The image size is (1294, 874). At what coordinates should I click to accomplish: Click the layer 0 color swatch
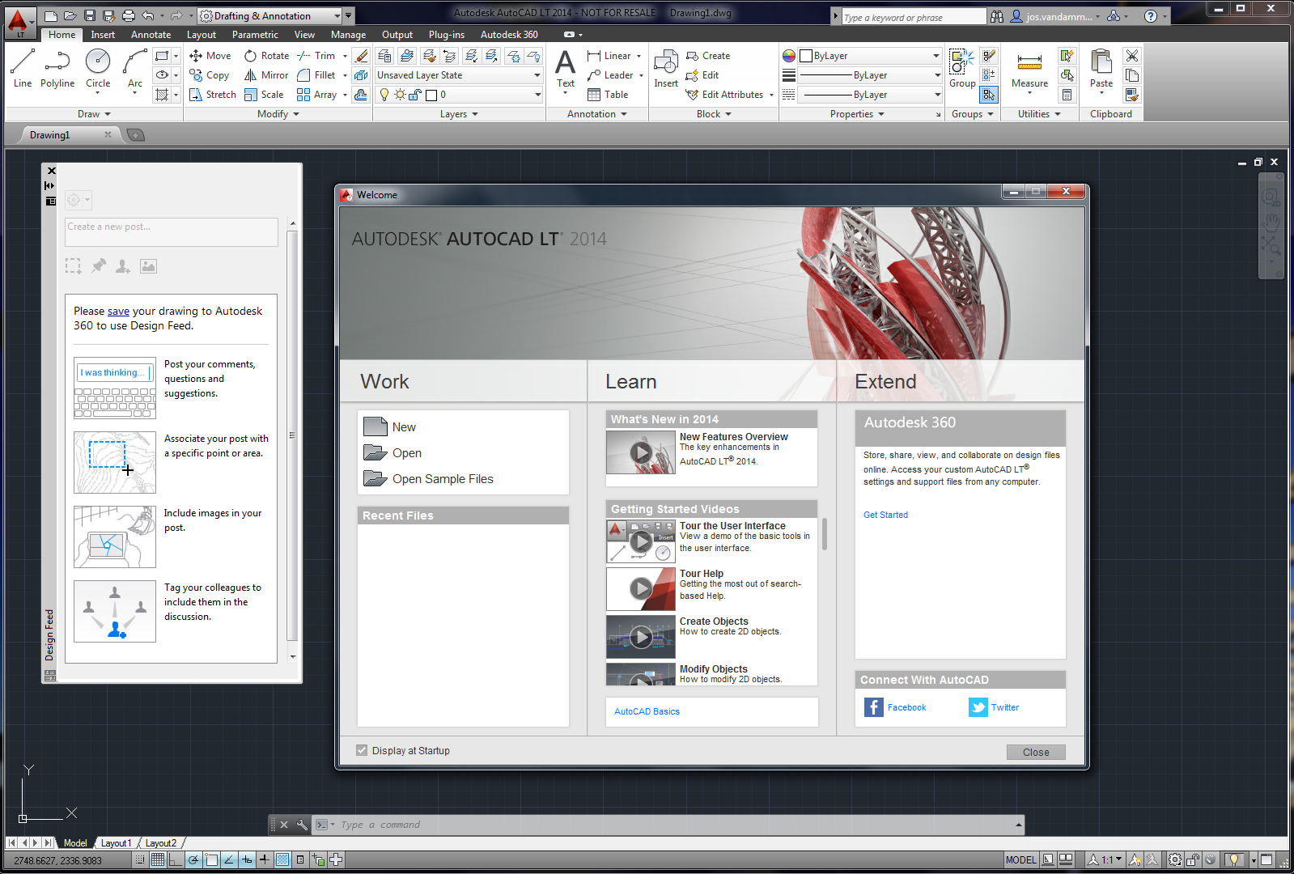431,95
